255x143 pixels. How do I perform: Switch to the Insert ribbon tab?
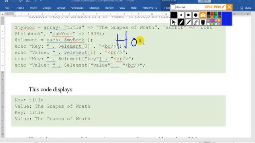click(x=33, y=8)
